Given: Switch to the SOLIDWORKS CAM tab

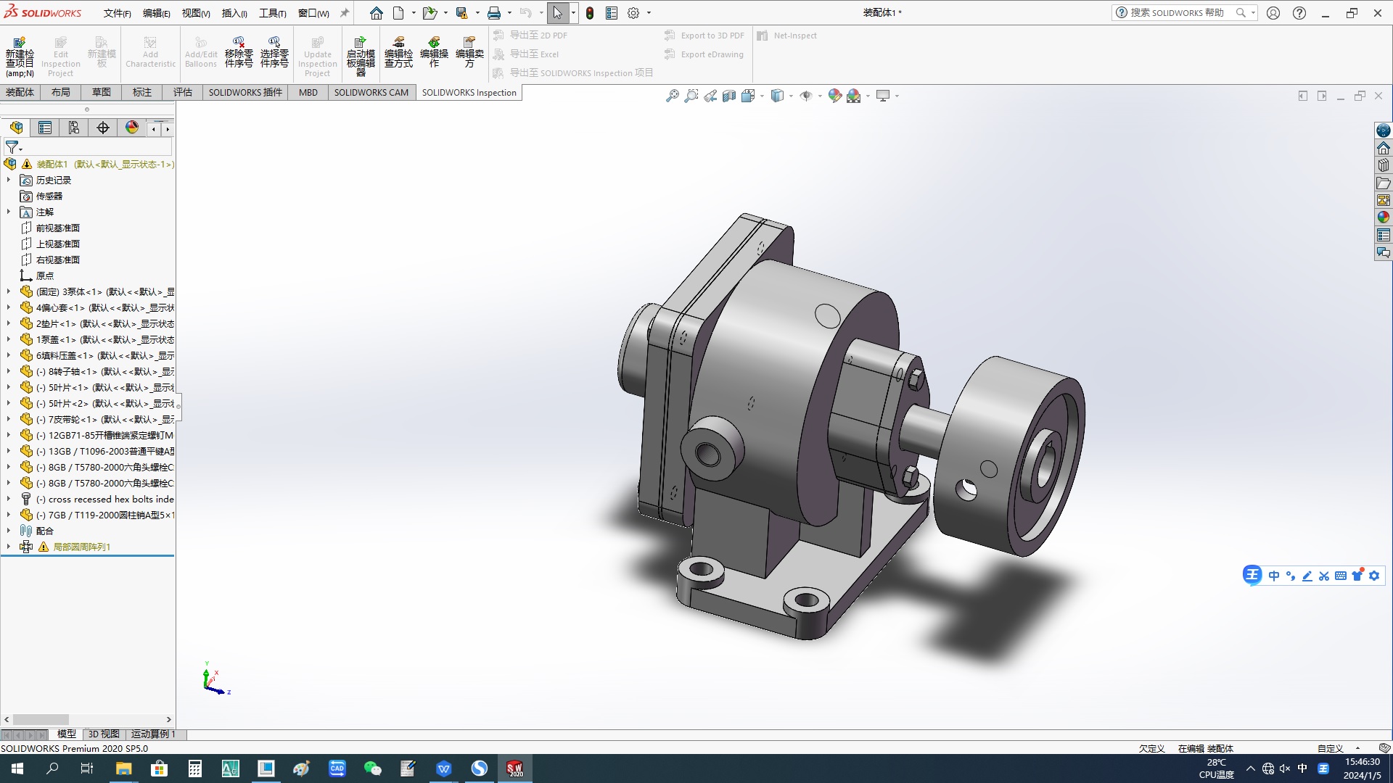Looking at the screenshot, I should [x=371, y=92].
